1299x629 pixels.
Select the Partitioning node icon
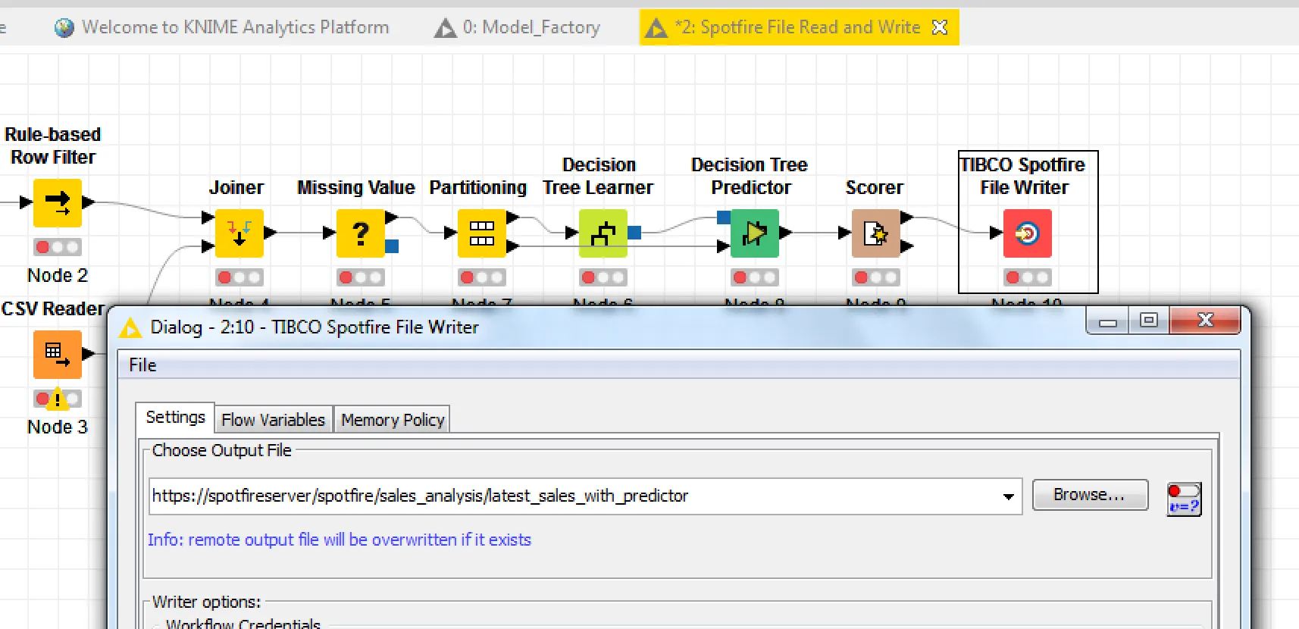(482, 233)
